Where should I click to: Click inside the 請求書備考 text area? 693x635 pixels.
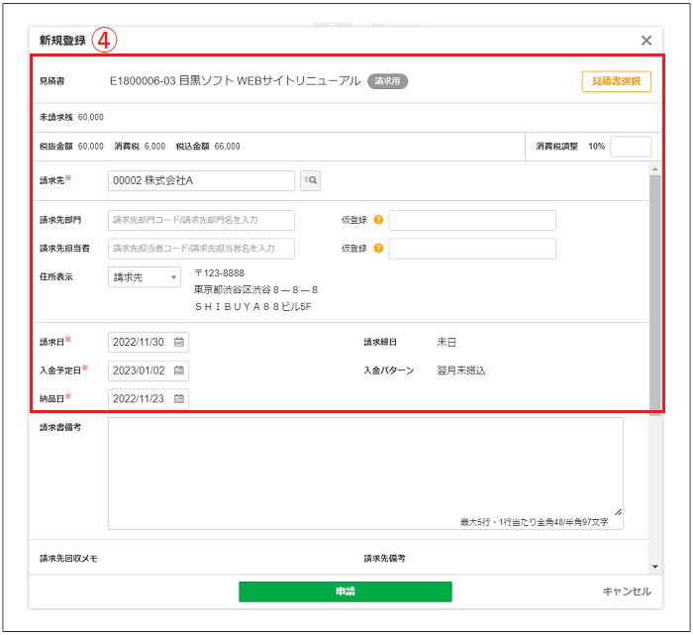click(x=365, y=473)
